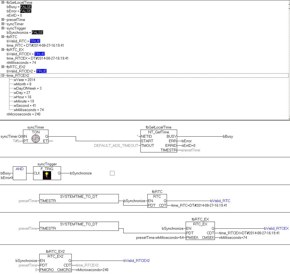
Task: Select the .wMilliseconds = 74 member
Action: click(x=29, y=110)
